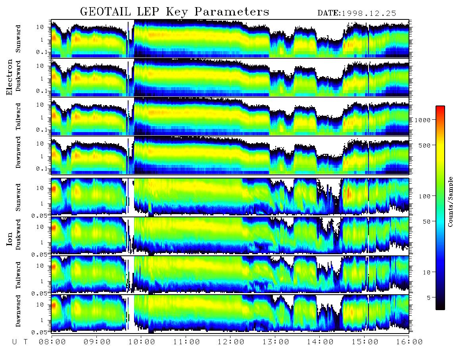Select the "DATE:1998.12.25" text

pos(357,13)
